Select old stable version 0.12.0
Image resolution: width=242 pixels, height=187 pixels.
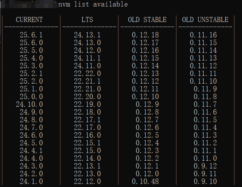pos(147,174)
